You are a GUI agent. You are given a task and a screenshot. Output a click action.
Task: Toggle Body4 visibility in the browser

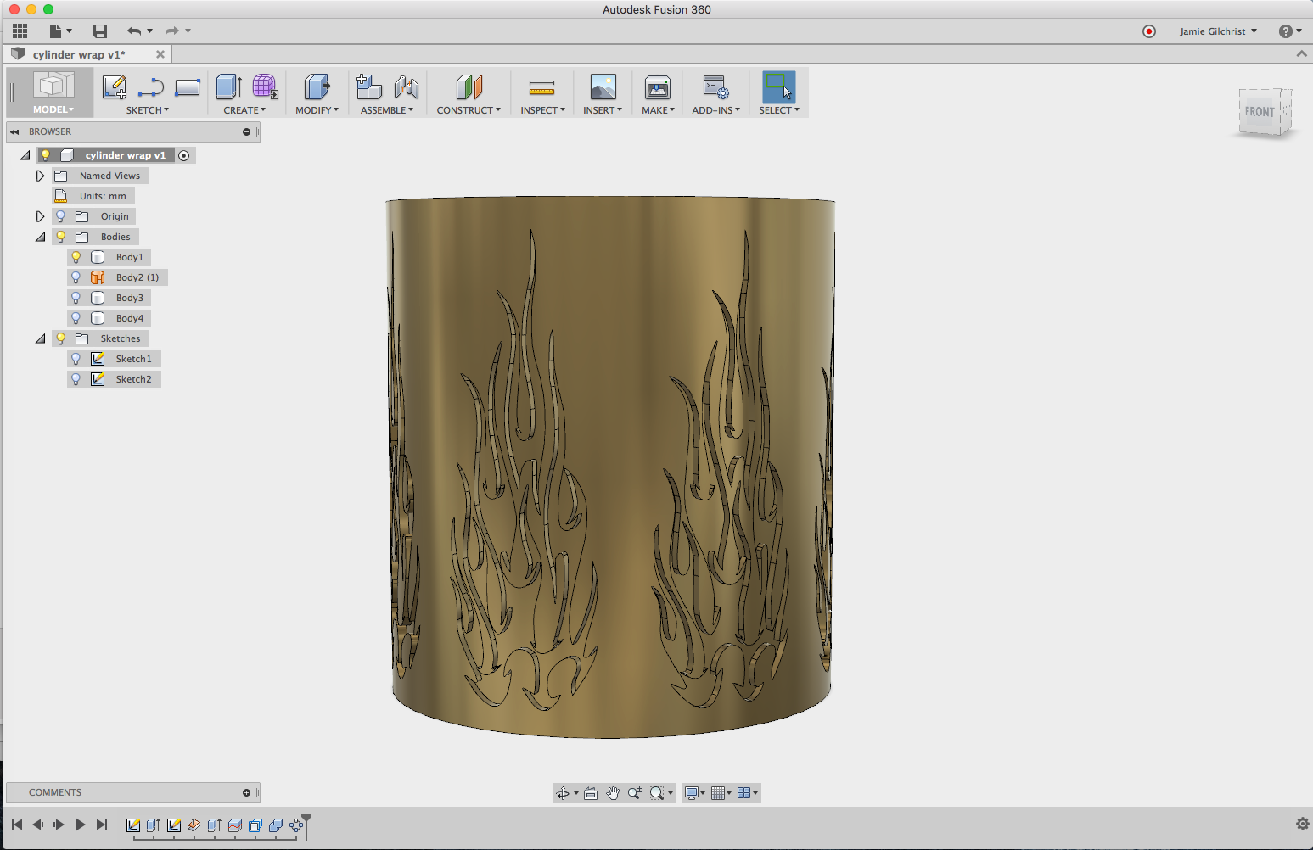(x=76, y=317)
